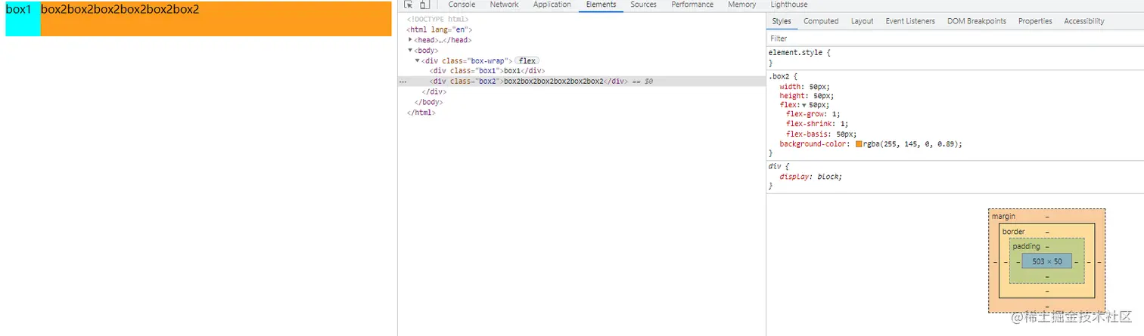
Task: Open the background-color orange swatch picker
Action: 859,143
